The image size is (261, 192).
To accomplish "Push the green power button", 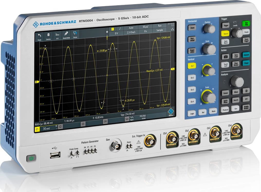I will [31, 158].
